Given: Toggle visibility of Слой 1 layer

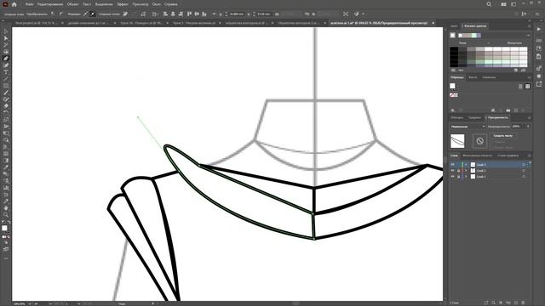Looking at the screenshot, I should coord(452,177).
